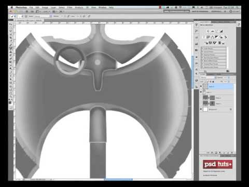Click the foreground color swatch
Viewport: 249px width, 187px height.
pos(10,102)
